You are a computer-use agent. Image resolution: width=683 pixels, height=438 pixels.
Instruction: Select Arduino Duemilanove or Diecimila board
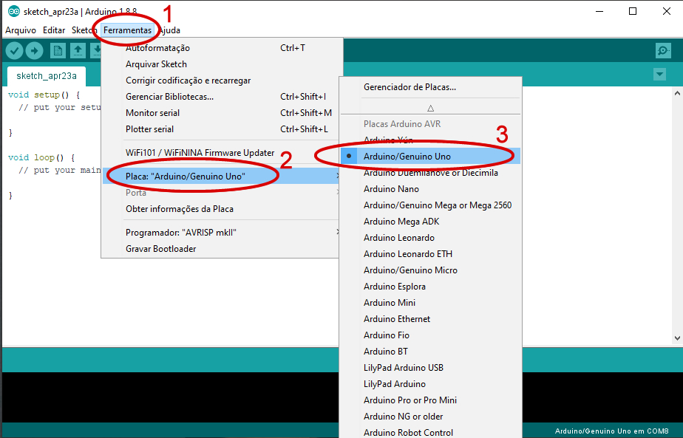pos(430,172)
